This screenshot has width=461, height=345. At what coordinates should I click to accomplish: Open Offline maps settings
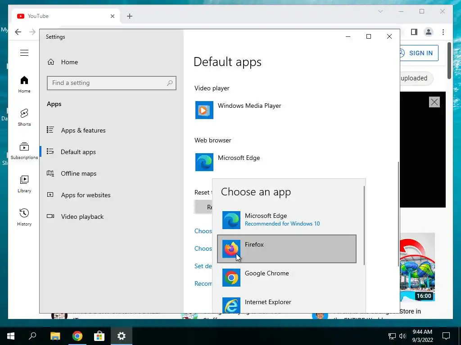pyautogui.click(x=78, y=173)
